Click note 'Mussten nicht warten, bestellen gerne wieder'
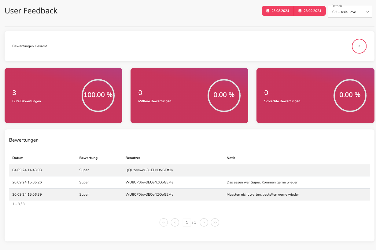 click(x=263, y=194)
